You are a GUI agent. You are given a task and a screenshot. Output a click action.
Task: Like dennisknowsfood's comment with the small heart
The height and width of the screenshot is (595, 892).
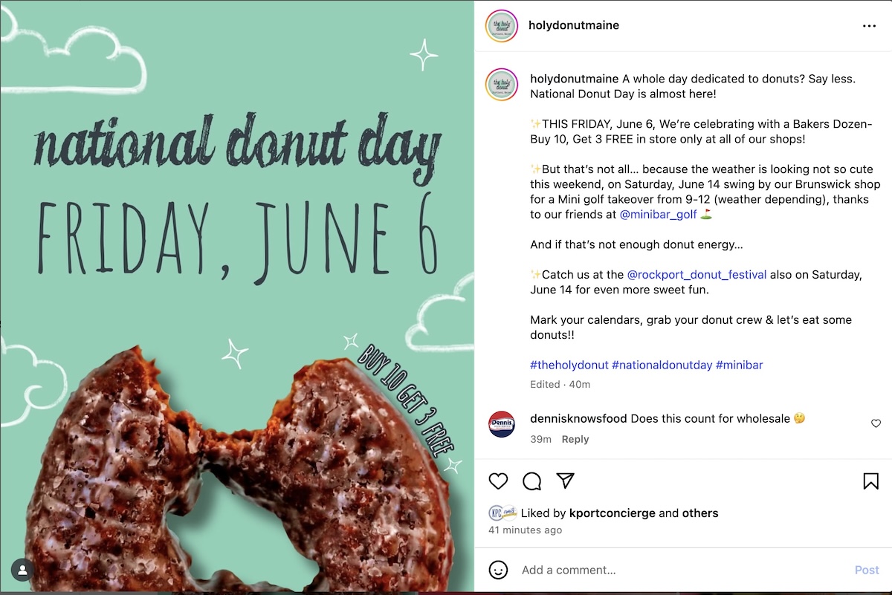click(876, 423)
